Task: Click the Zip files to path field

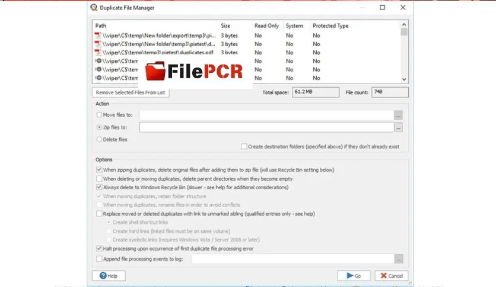Action: pyautogui.click(x=266, y=127)
